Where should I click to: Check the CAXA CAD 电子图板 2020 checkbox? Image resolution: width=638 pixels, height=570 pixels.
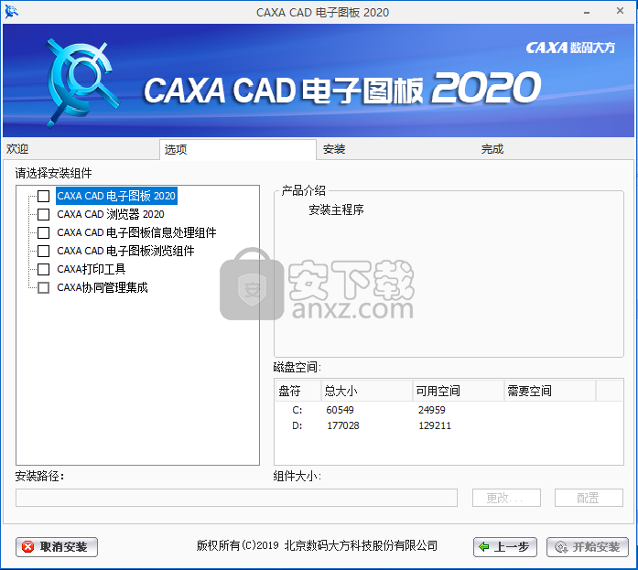pyautogui.click(x=44, y=196)
